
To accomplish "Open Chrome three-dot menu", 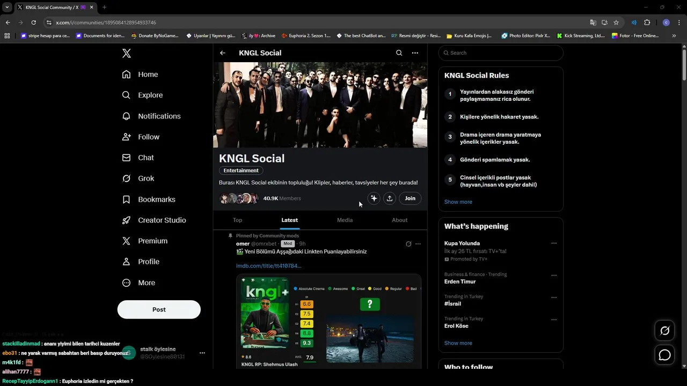I will point(679,23).
